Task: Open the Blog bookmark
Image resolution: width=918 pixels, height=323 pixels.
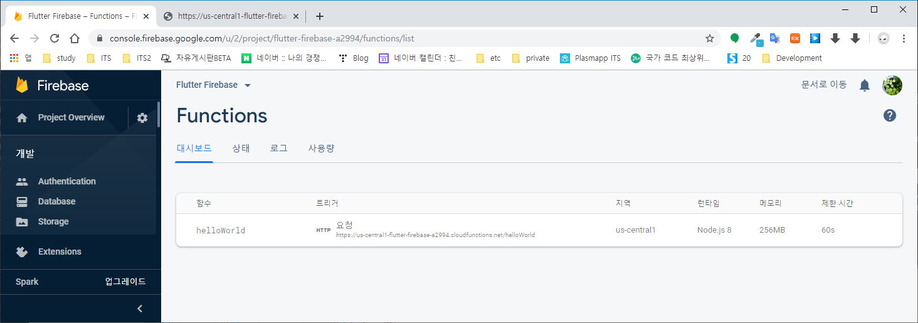Action: [353, 58]
